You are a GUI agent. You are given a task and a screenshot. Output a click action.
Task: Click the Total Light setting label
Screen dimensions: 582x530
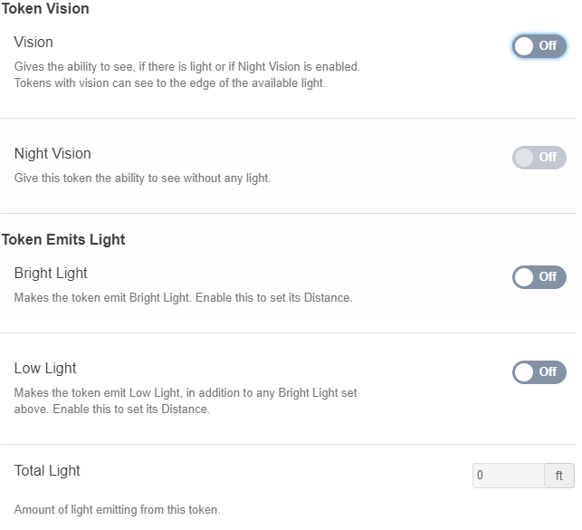[47, 471]
